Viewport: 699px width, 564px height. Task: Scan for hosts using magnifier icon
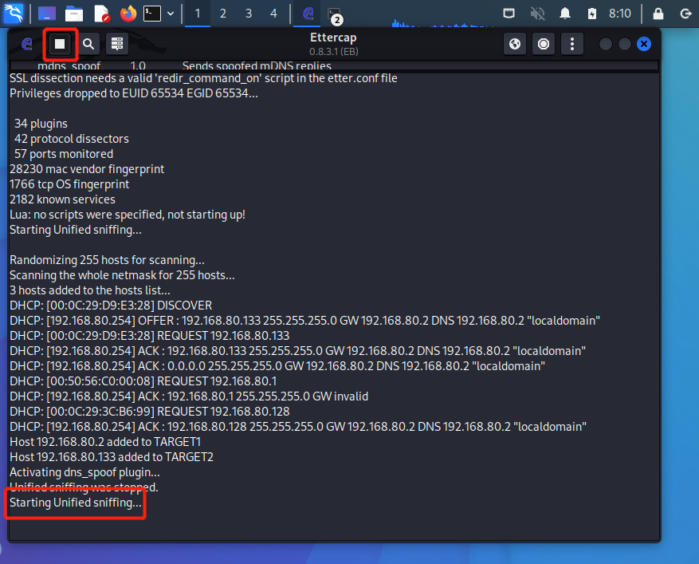click(88, 44)
